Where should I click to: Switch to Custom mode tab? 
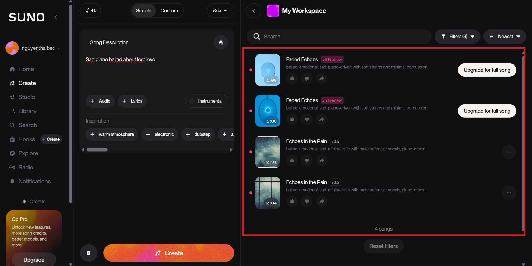[169, 11]
